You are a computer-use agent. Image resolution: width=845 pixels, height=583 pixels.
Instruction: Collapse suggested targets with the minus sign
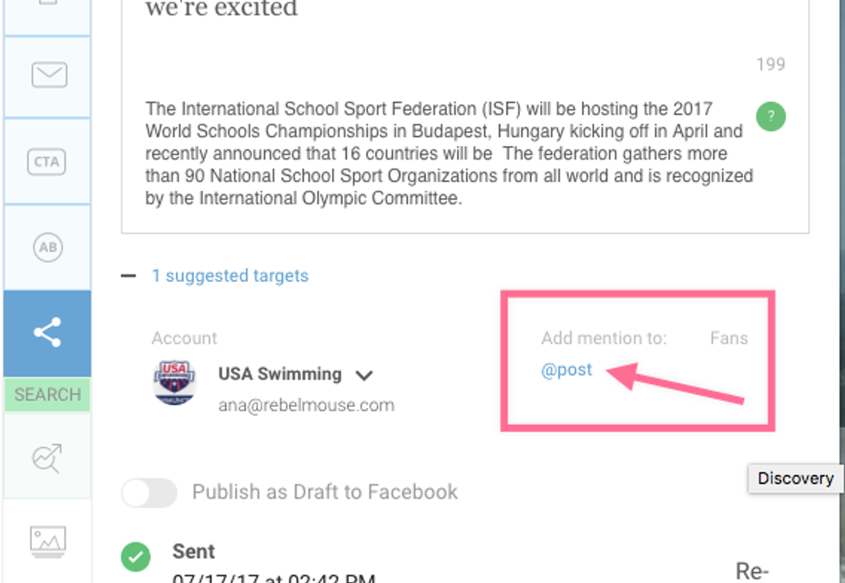[x=128, y=276]
